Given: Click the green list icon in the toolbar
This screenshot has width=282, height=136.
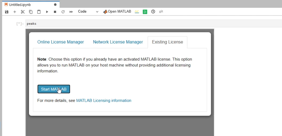Looking at the screenshot, I should (145, 12).
